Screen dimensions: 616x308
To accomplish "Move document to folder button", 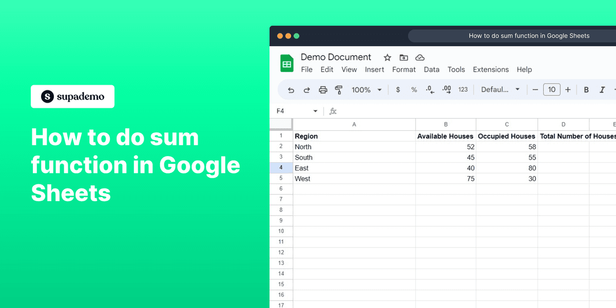I will (x=403, y=57).
